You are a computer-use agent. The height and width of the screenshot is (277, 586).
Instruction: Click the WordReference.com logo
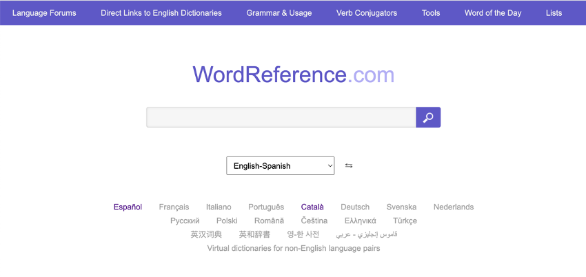pyautogui.click(x=294, y=74)
